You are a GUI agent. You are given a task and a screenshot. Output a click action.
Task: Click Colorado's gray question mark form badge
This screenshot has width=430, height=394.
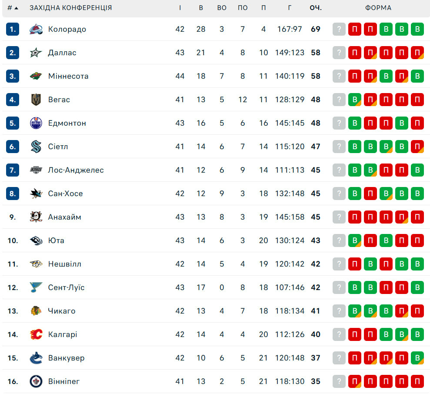(339, 29)
